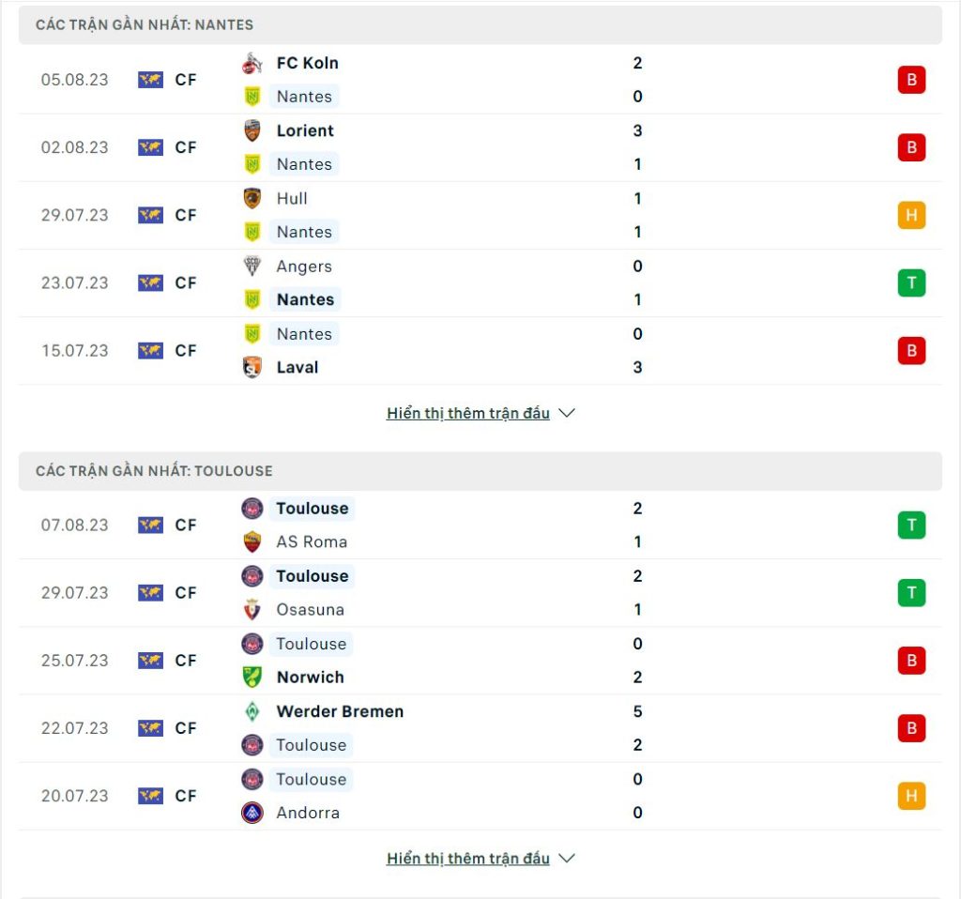
Task: Click orange H badge for Hull match
Action: tap(911, 215)
